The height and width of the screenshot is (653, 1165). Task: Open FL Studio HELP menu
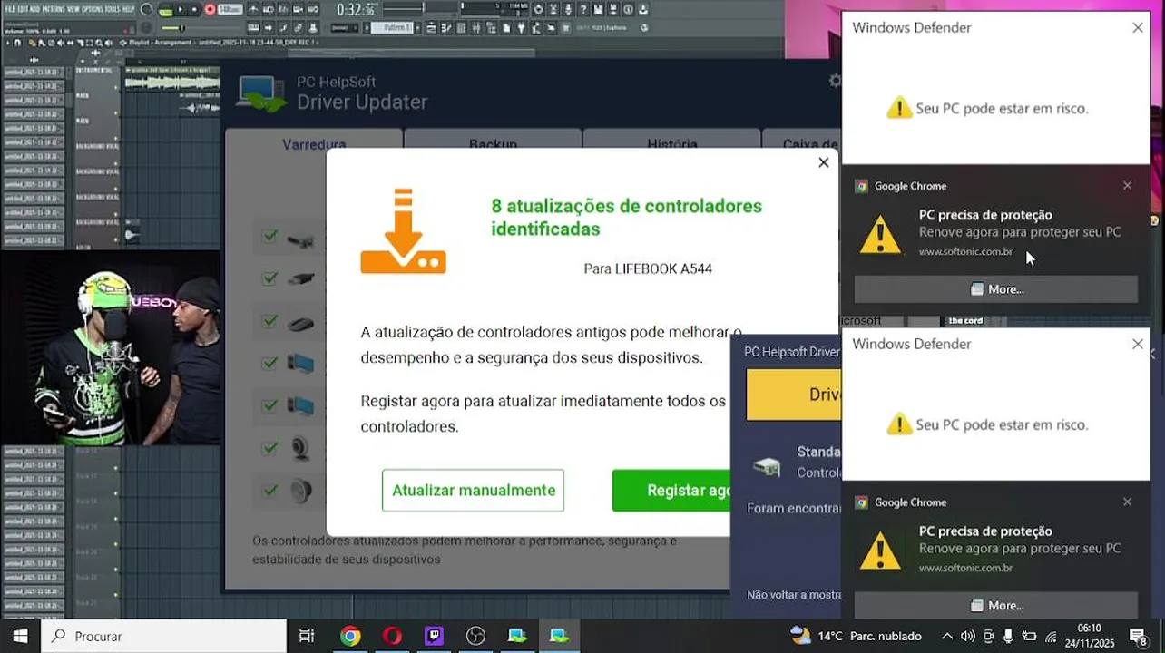[x=128, y=9]
